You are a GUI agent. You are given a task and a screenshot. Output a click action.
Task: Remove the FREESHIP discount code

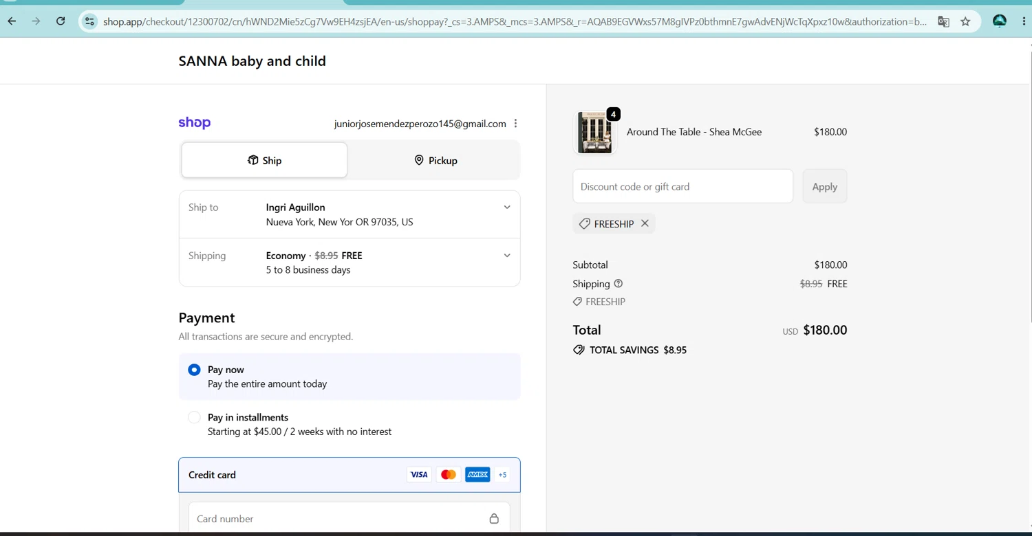pos(645,223)
